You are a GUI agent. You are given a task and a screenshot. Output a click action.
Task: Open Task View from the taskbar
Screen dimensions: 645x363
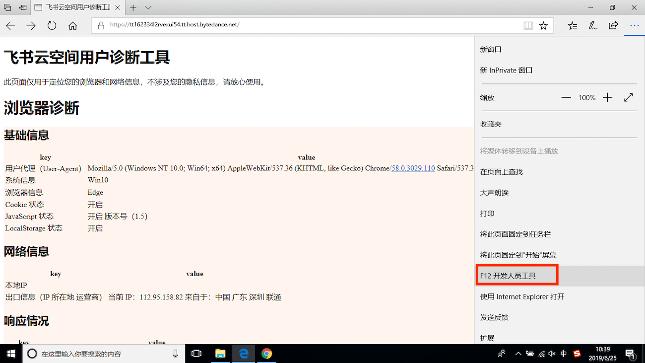click(x=196, y=354)
